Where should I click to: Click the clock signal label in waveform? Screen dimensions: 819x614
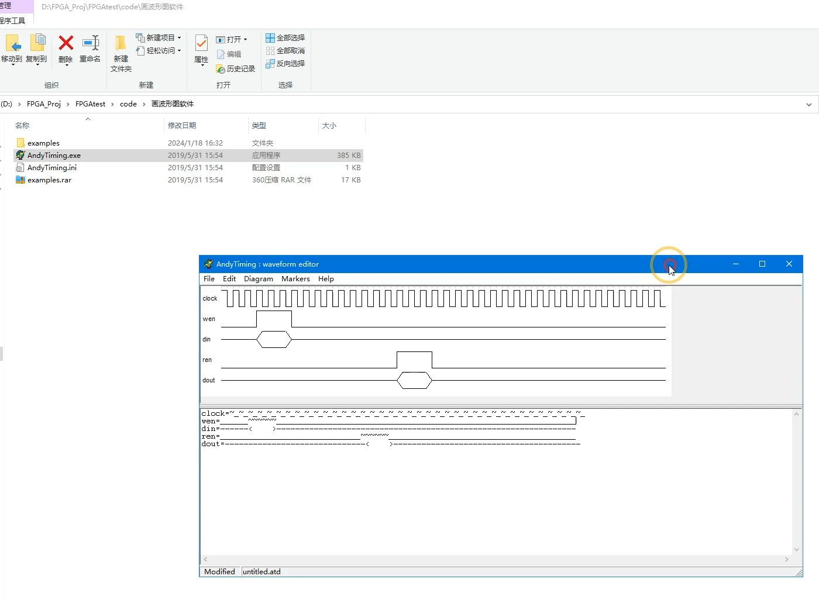pyautogui.click(x=210, y=299)
